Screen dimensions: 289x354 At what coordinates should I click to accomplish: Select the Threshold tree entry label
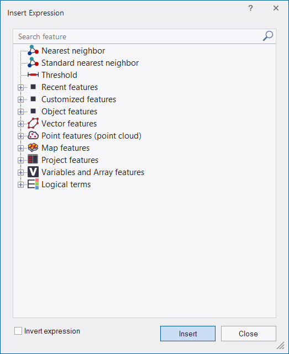pos(59,75)
